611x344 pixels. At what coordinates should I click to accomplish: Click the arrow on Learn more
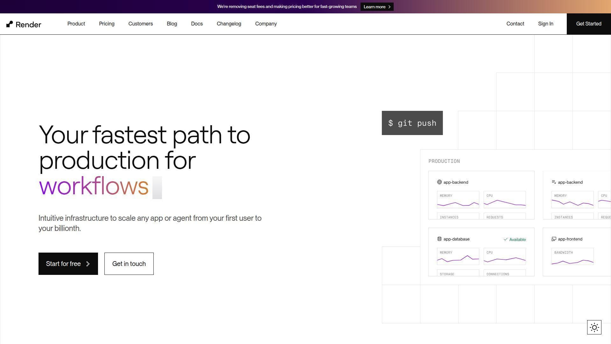pyautogui.click(x=389, y=7)
